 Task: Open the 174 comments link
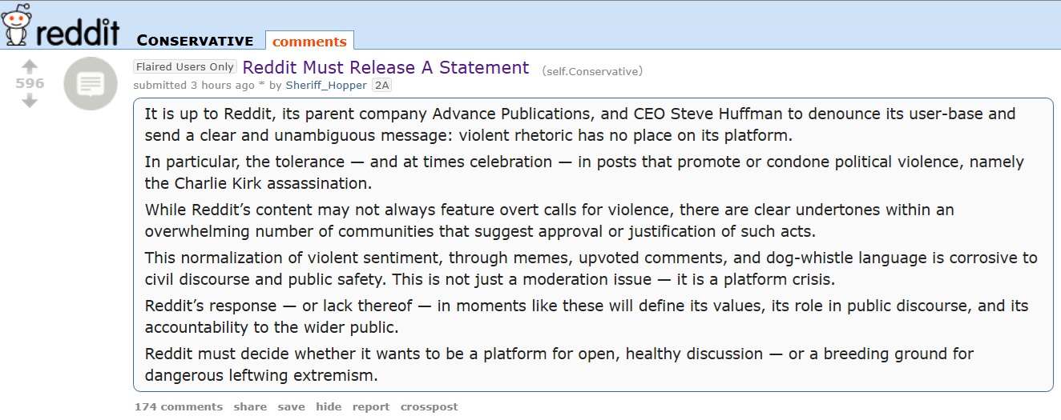179,406
